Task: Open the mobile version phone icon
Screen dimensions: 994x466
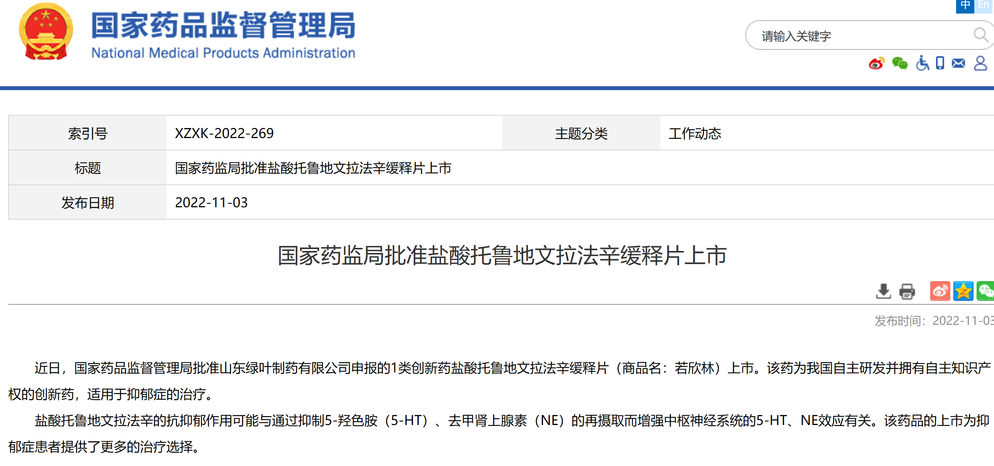Action: coord(940,63)
